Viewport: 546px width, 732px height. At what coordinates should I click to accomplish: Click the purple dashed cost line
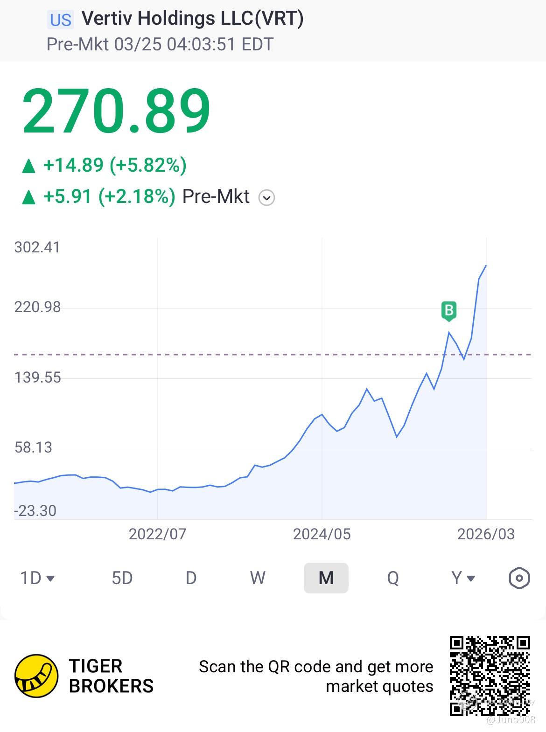pyautogui.click(x=233, y=355)
